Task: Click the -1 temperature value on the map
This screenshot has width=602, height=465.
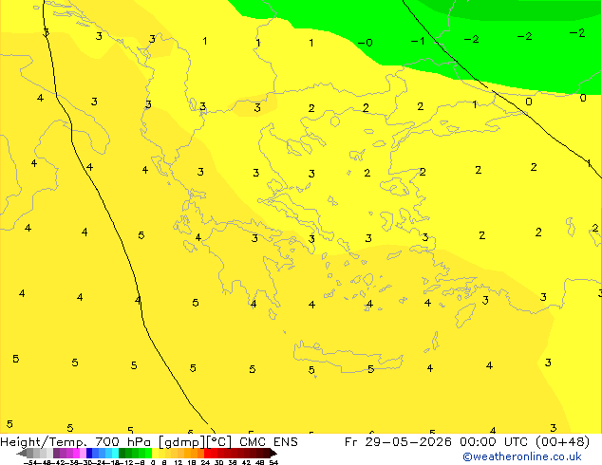Action: tap(418, 41)
